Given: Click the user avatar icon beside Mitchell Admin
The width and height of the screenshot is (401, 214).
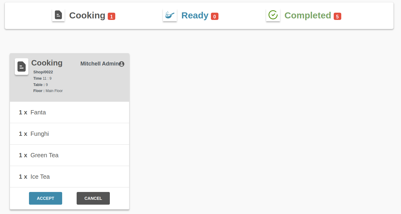Looking at the screenshot, I should click(x=122, y=64).
